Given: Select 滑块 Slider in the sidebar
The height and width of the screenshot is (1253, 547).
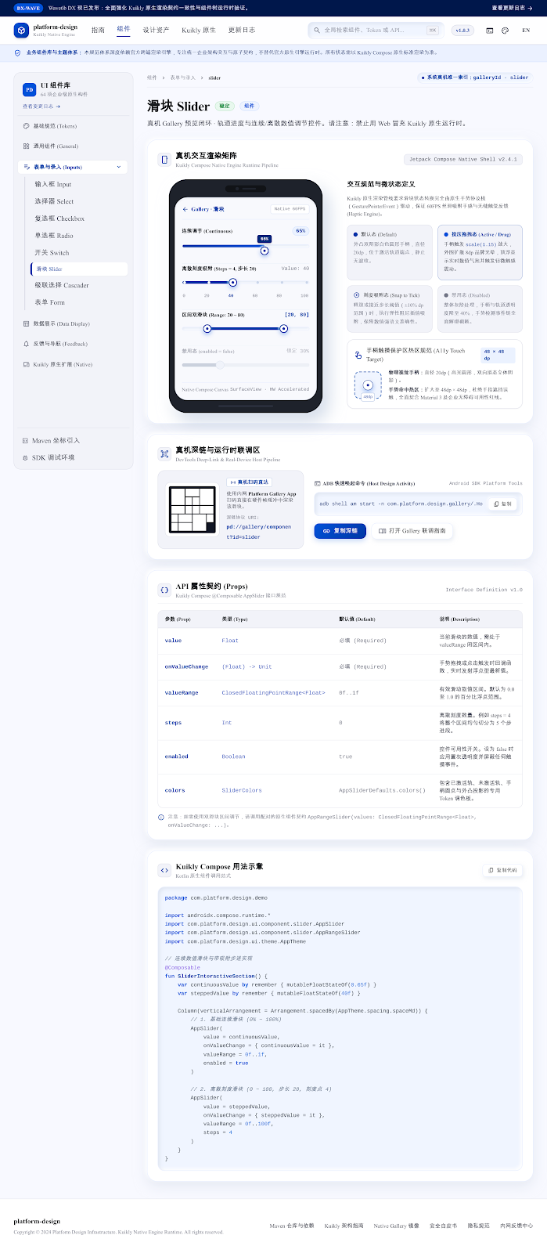Looking at the screenshot, I should coord(79,269).
